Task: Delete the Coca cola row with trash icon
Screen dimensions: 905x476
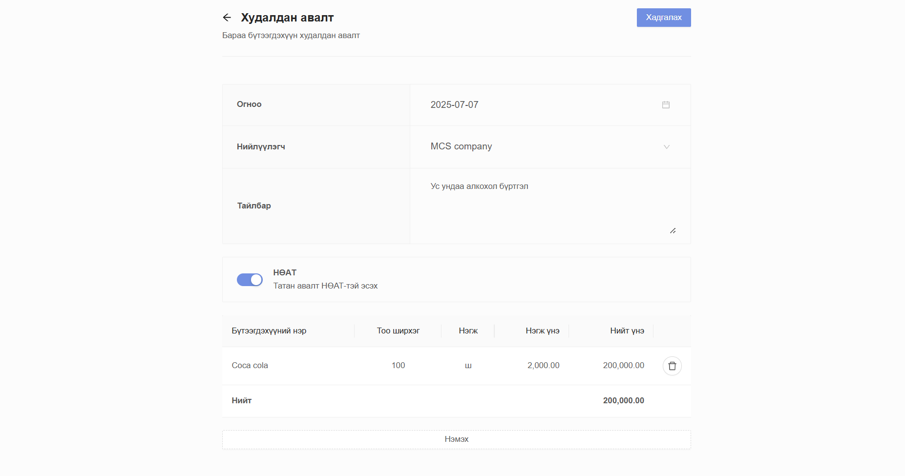Action: (x=672, y=366)
